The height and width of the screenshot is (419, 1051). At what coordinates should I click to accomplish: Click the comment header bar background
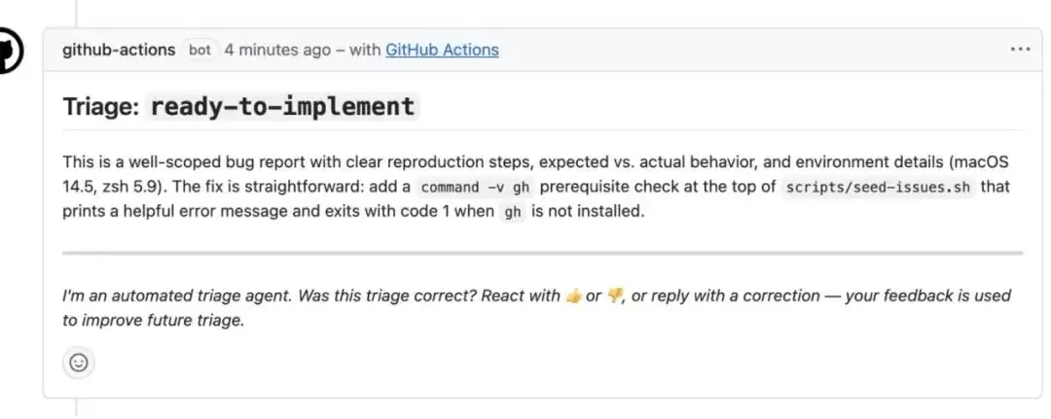[x=738, y=50]
